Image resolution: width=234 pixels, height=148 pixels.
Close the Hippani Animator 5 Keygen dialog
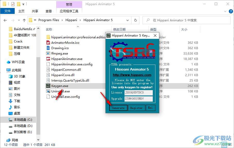click(x=155, y=36)
